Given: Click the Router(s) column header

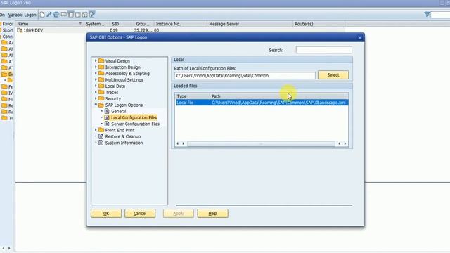Looking at the screenshot, I should [319, 24].
